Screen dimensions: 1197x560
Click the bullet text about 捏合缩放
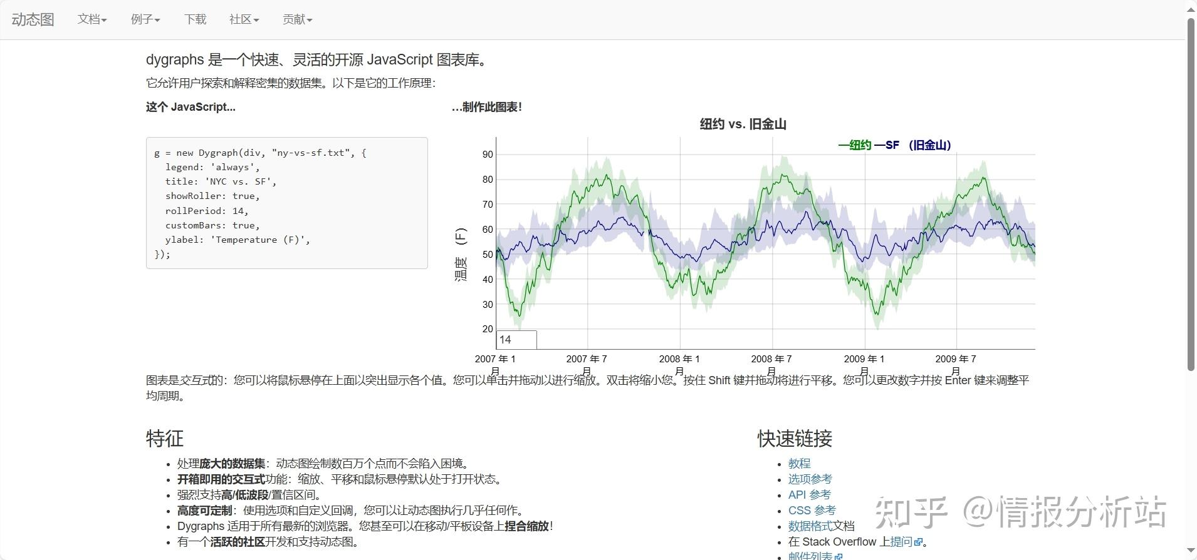(365, 526)
